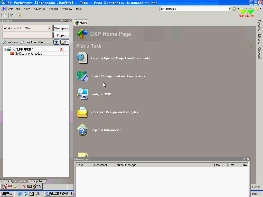This screenshot has height=197, width=263.
Task: Open Device Management and Connections link
Action: point(118,76)
